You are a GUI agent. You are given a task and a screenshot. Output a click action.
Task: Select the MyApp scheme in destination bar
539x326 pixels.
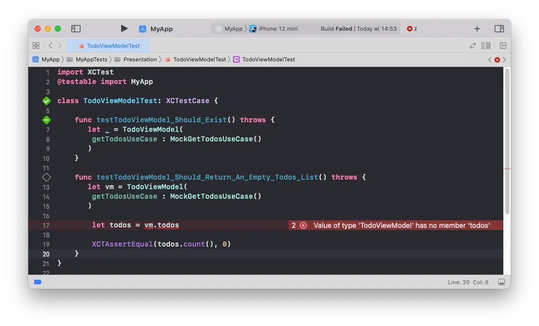click(x=229, y=29)
